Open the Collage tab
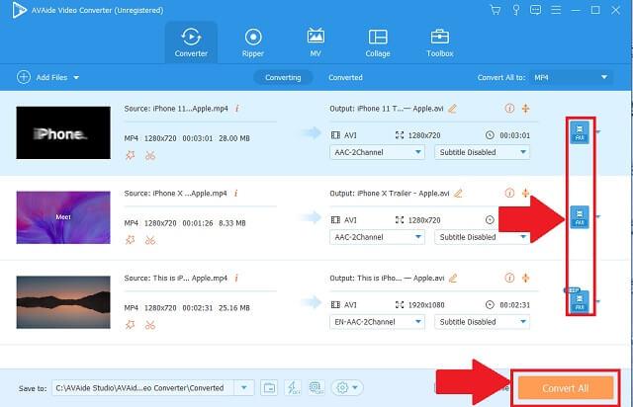The width and height of the screenshot is (633, 407). coord(378,42)
